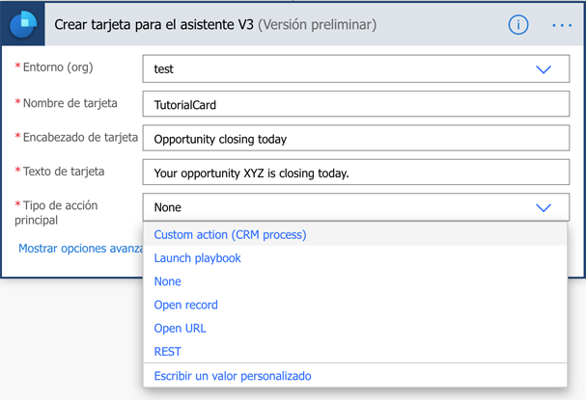Select Launch playbook from the list

pos(355,258)
